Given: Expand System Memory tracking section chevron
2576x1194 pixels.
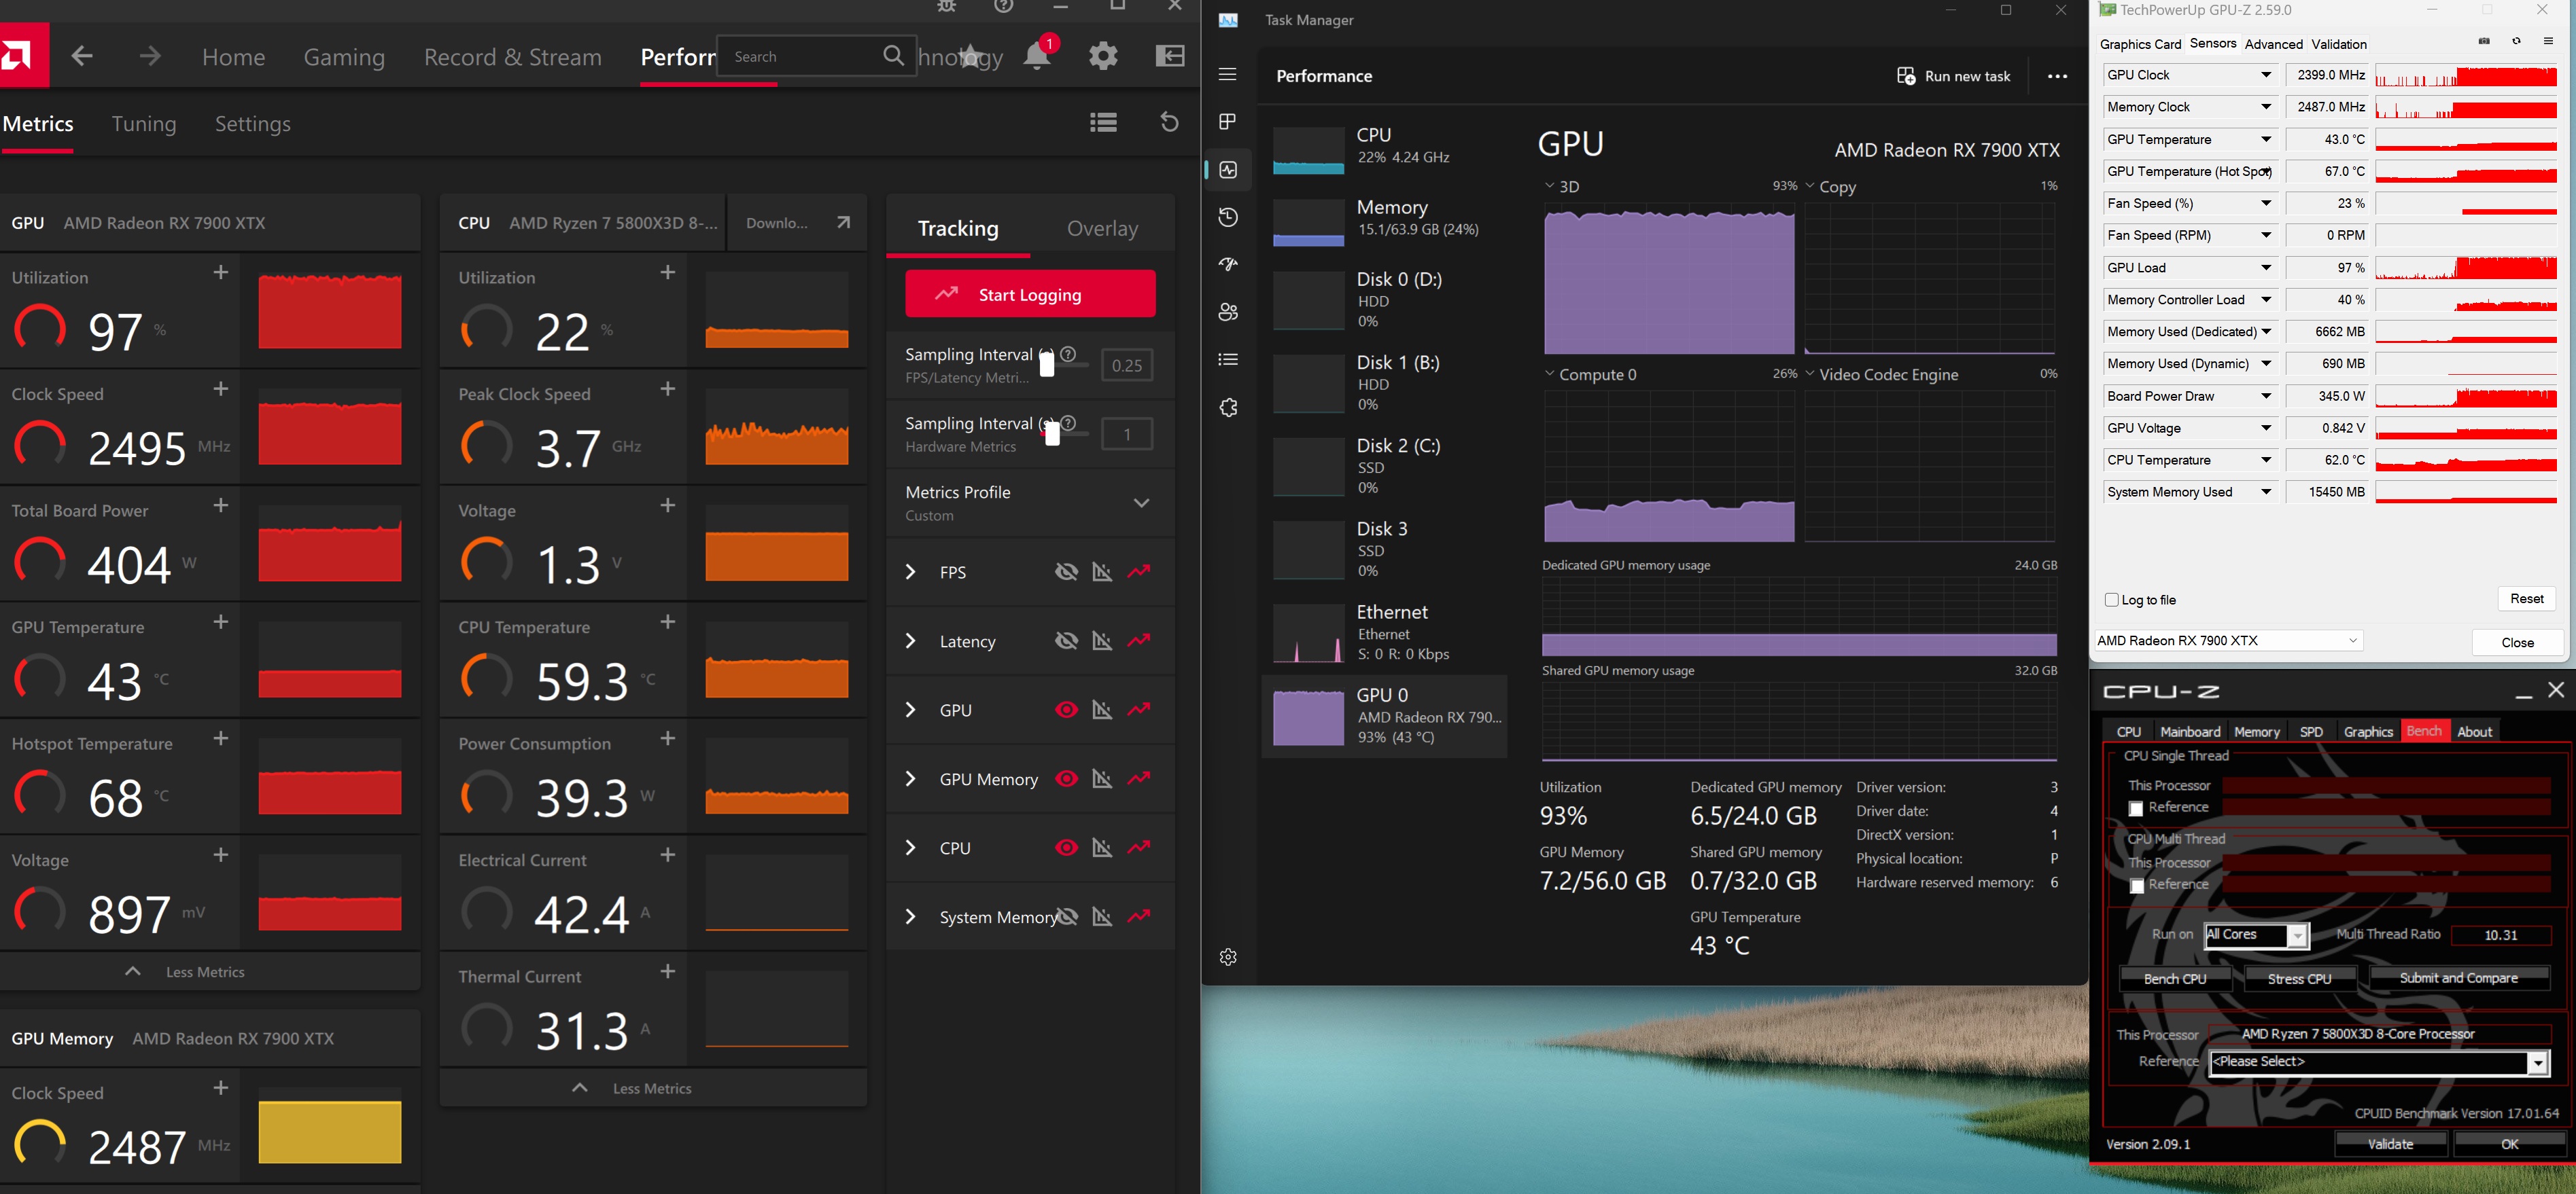Looking at the screenshot, I should click(910, 916).
